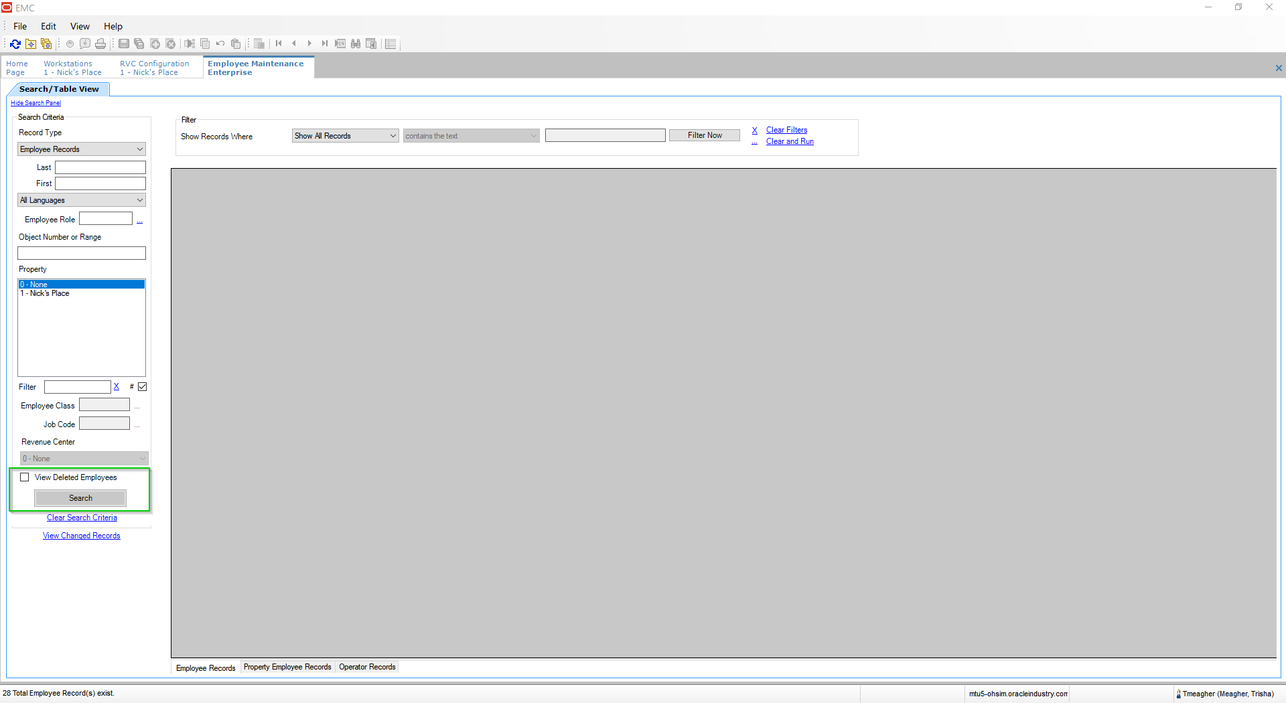Navigate to the last record using toolbar arrow
This screenshot has height=703, width=1286.
[324, 44]
